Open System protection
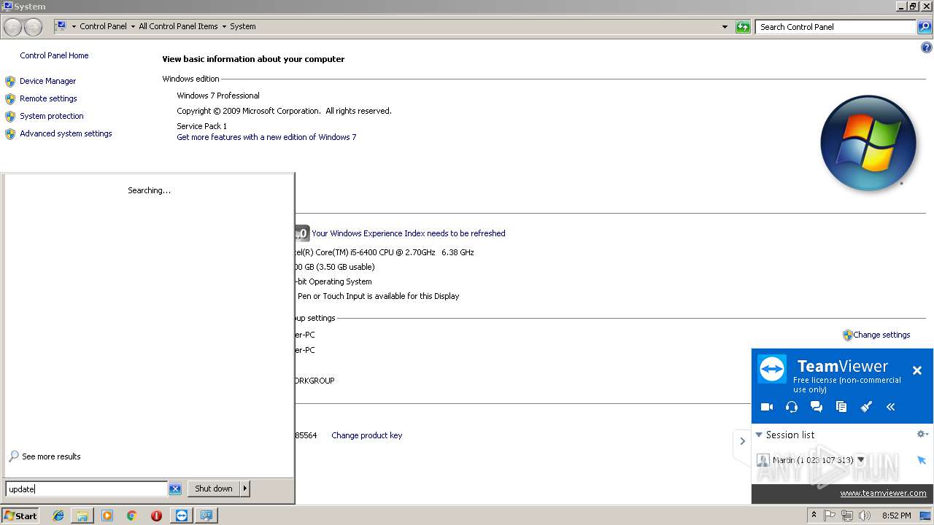The image size is (934, 525). [52, 116]
